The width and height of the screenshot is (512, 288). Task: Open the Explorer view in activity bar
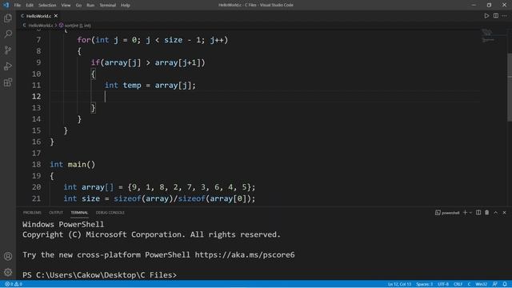pos(8,18)
